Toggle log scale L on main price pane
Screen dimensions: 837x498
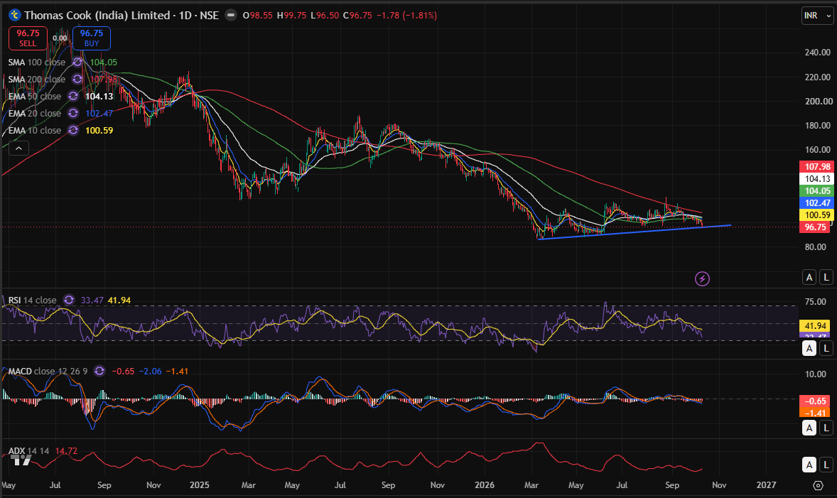[826, 277]
